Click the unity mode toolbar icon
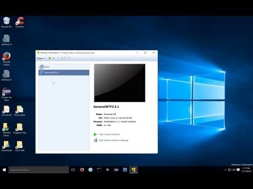Image resolution: width=253 pixels, height=189 pixels. [69, 58]
